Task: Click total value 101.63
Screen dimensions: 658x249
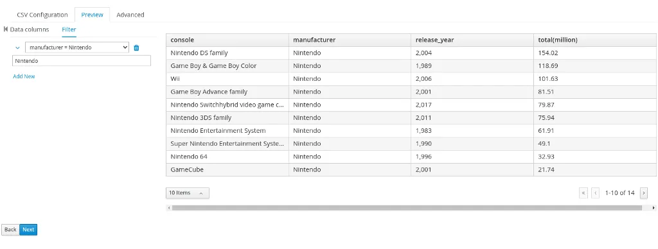Action: [x=595, y=79]
